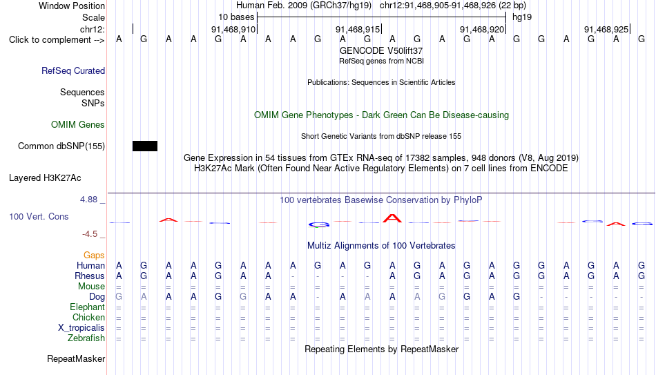Select the Rhesus species row label
This screenshot has width=656, height=375.
90,276
